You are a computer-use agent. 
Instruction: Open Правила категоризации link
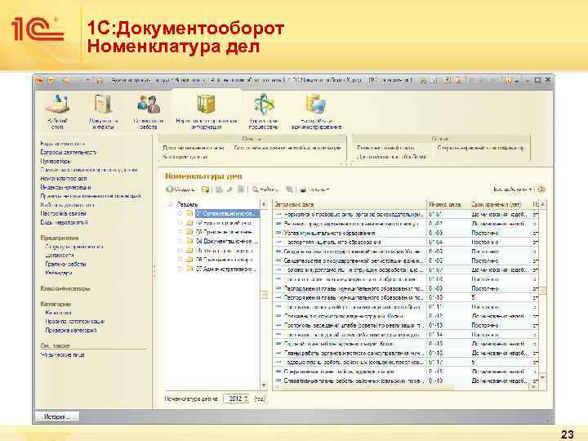pos(75,322)
